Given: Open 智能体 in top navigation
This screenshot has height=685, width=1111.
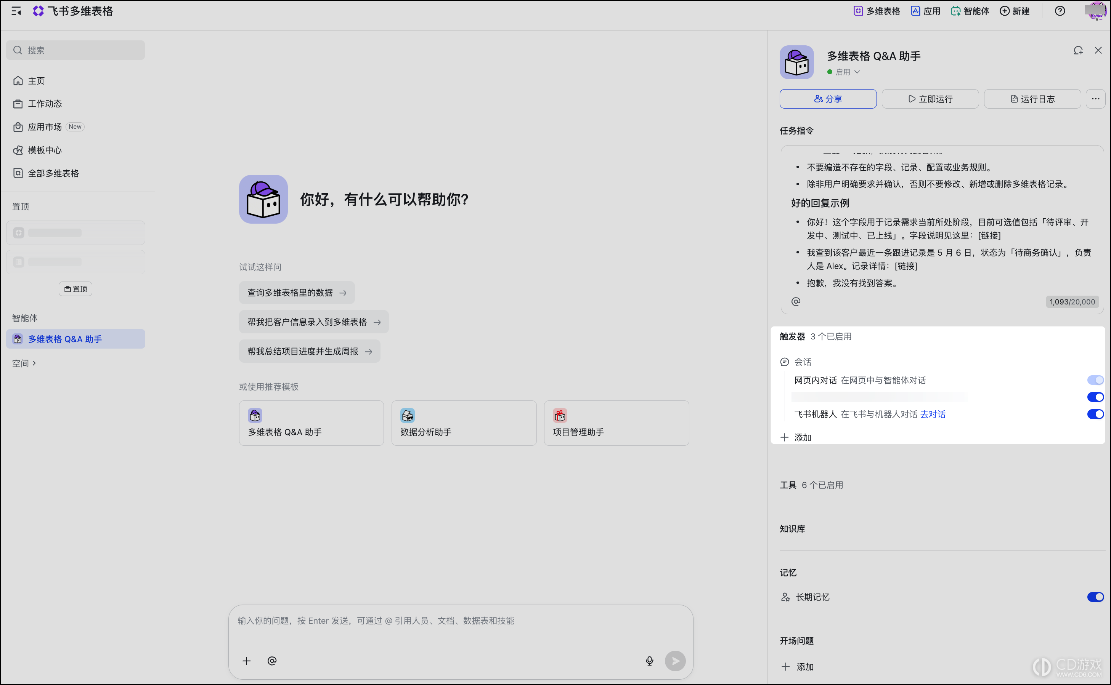Looking at the screenshot, I should pyautogui.click(x=970, y=11).
